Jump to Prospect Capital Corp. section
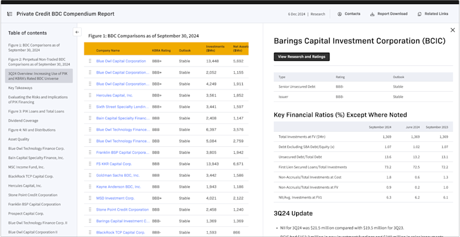The width and height of the screenshot is (460, 237). point(26,213)
